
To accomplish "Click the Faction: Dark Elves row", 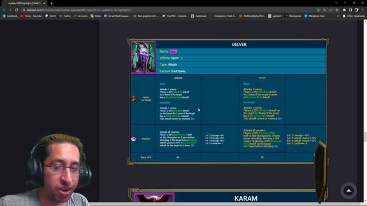I will (x=241, y=71).
